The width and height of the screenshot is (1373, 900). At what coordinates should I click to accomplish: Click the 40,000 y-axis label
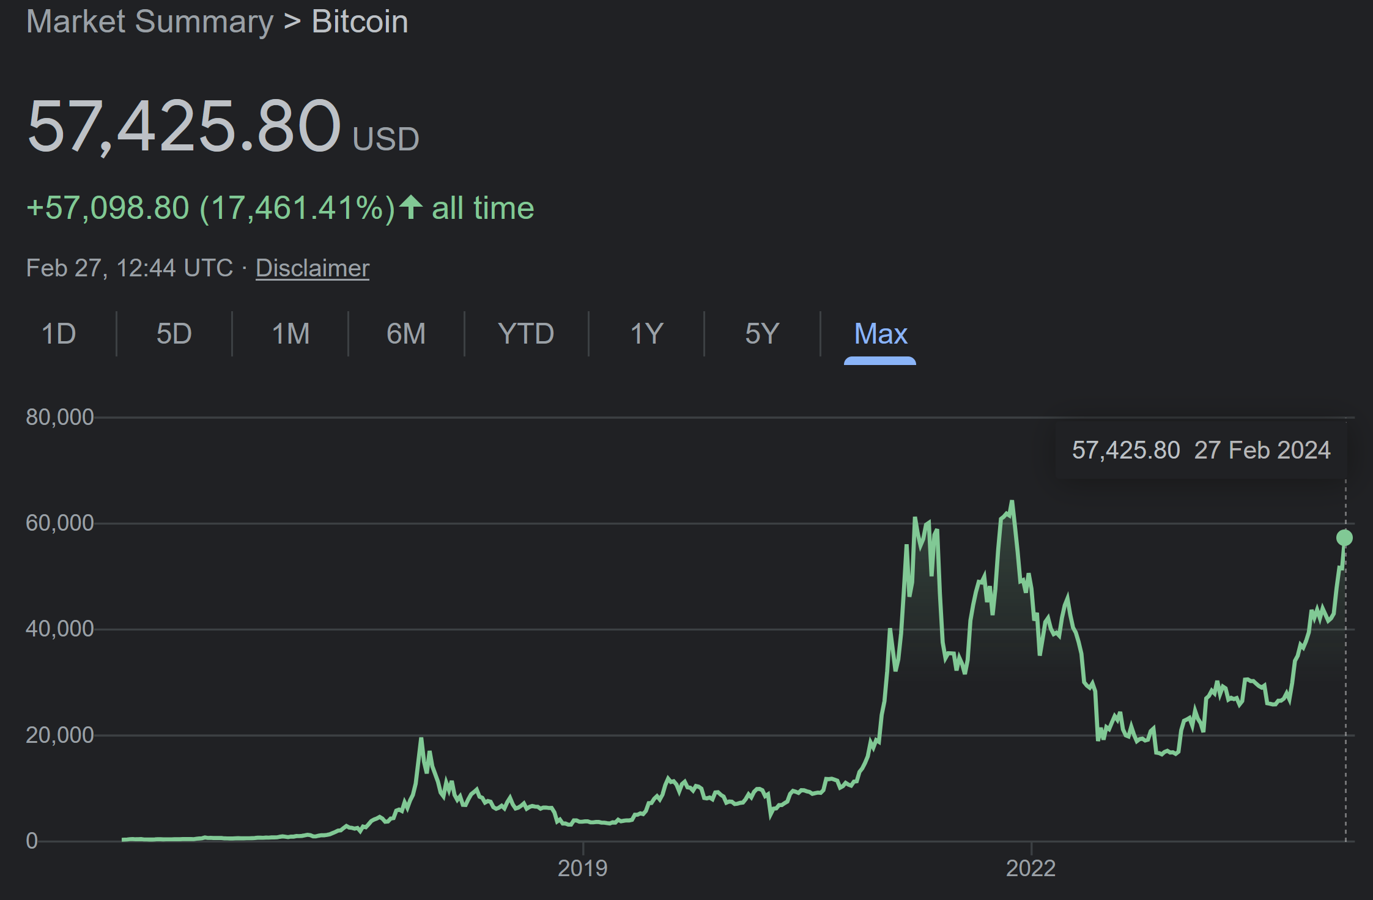60,629
